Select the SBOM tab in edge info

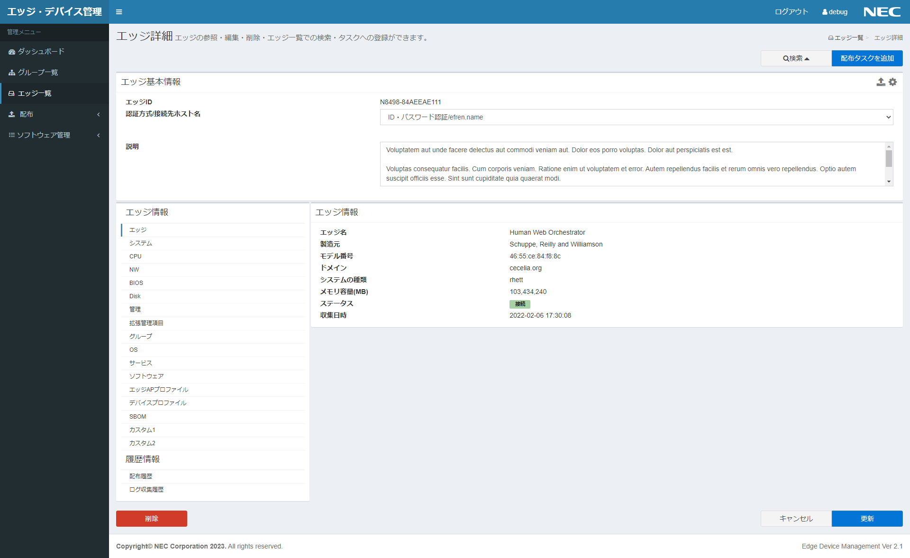tap(138, 417)
